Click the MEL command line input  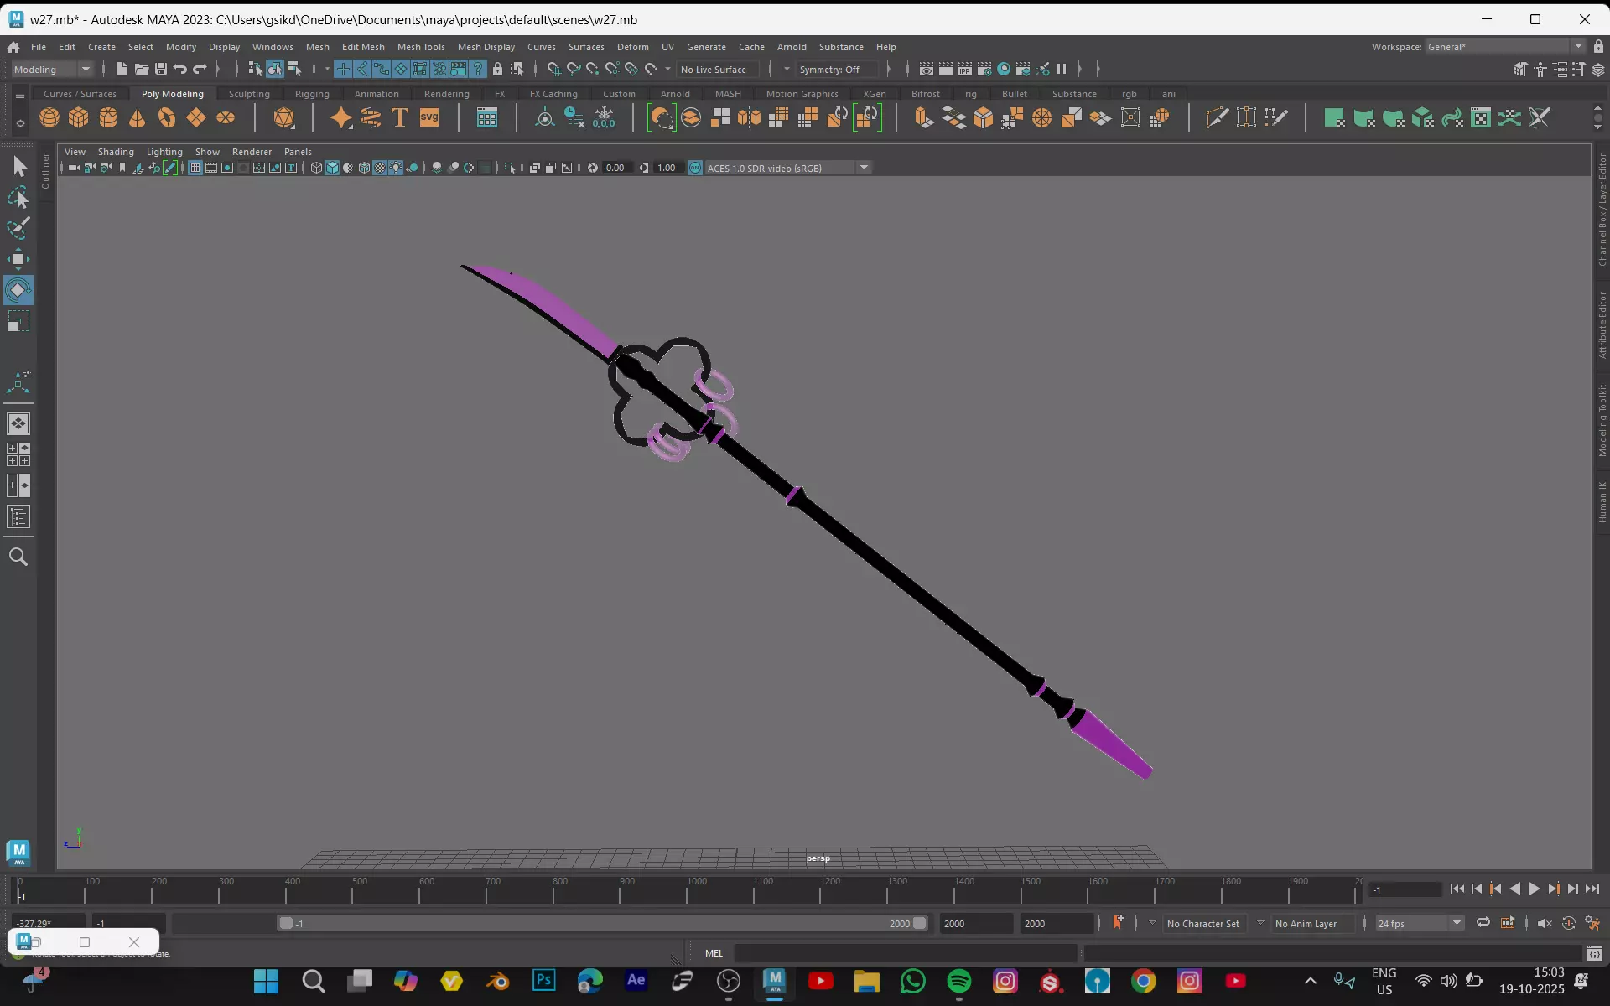pos(905,953)
